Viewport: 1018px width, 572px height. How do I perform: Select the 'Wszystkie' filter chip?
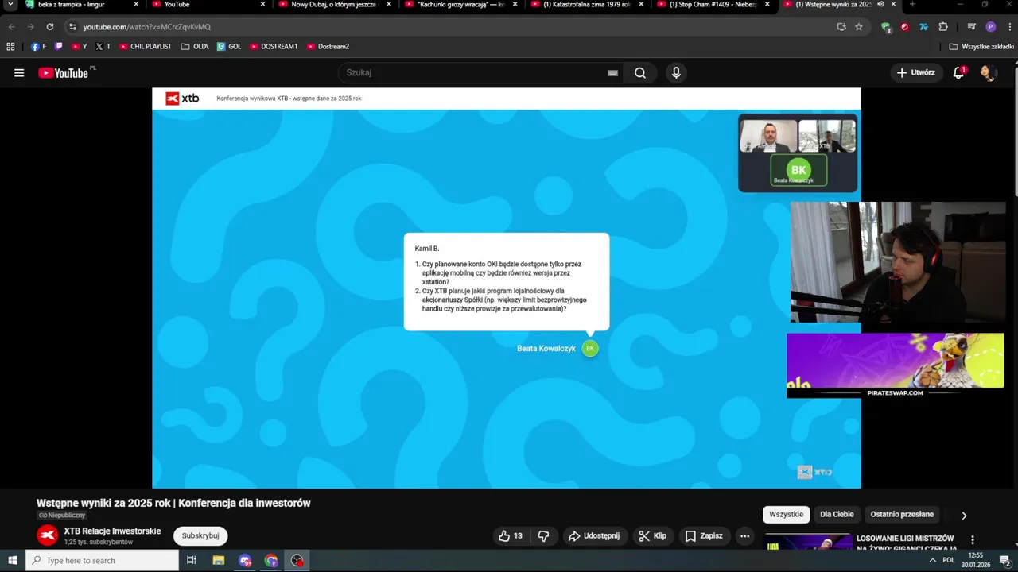point(787,515)
